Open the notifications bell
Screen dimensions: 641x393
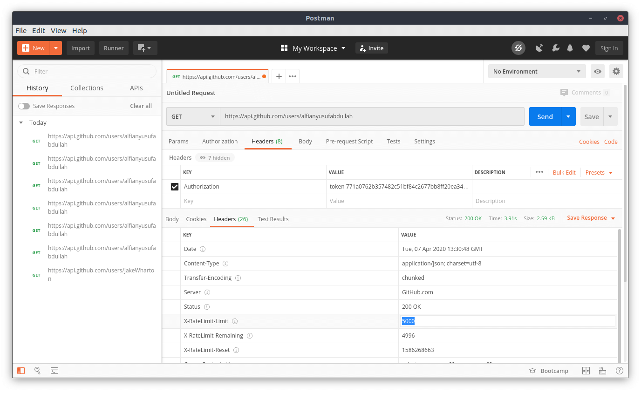pyautogui.click(x=570, y=48)
